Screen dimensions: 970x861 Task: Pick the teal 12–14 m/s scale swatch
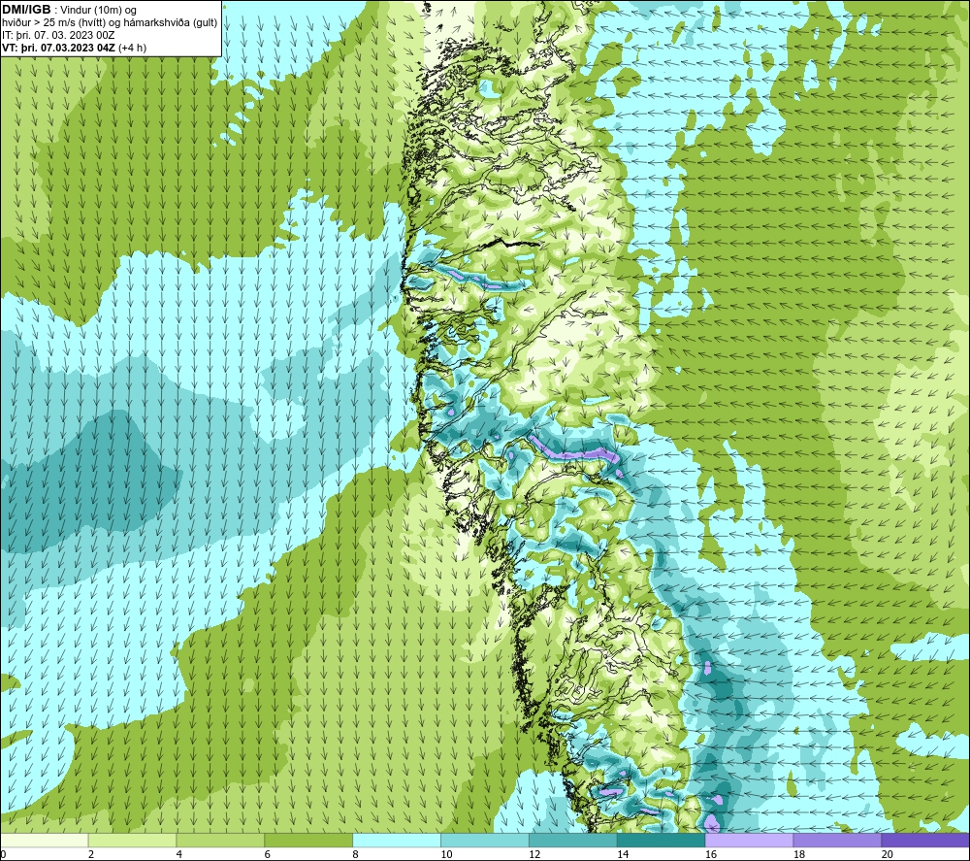[x=573, y=840]
